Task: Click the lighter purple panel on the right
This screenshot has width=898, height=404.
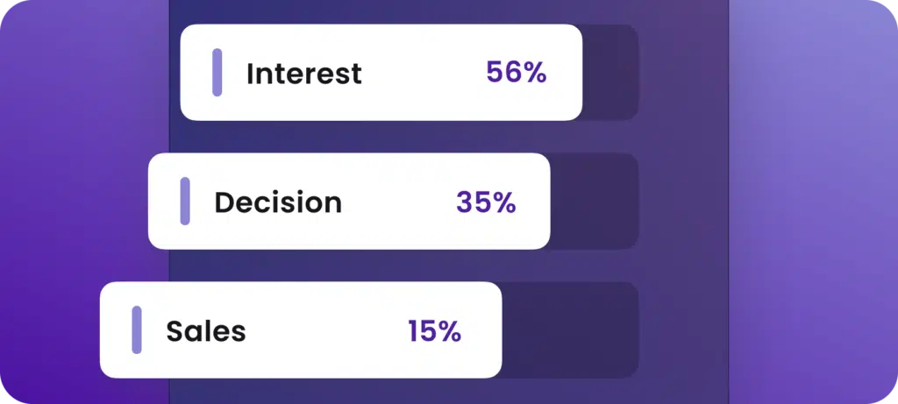Action: click(x=811, y=202)
